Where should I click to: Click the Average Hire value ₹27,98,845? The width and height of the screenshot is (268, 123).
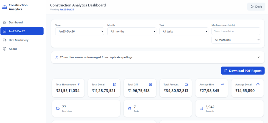[209, 91]
